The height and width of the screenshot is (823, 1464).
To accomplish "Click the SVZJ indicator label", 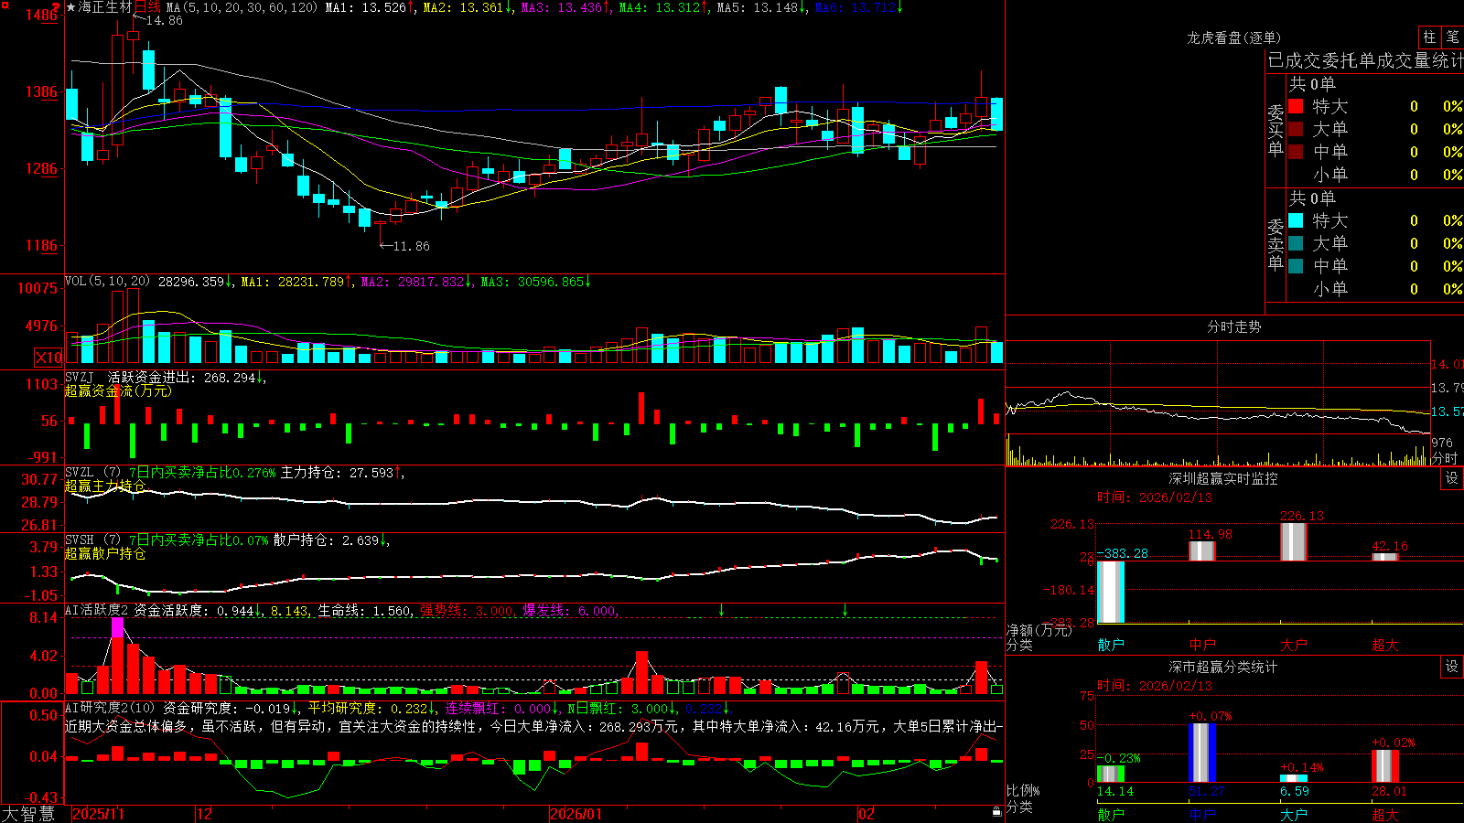I will 80,378.
